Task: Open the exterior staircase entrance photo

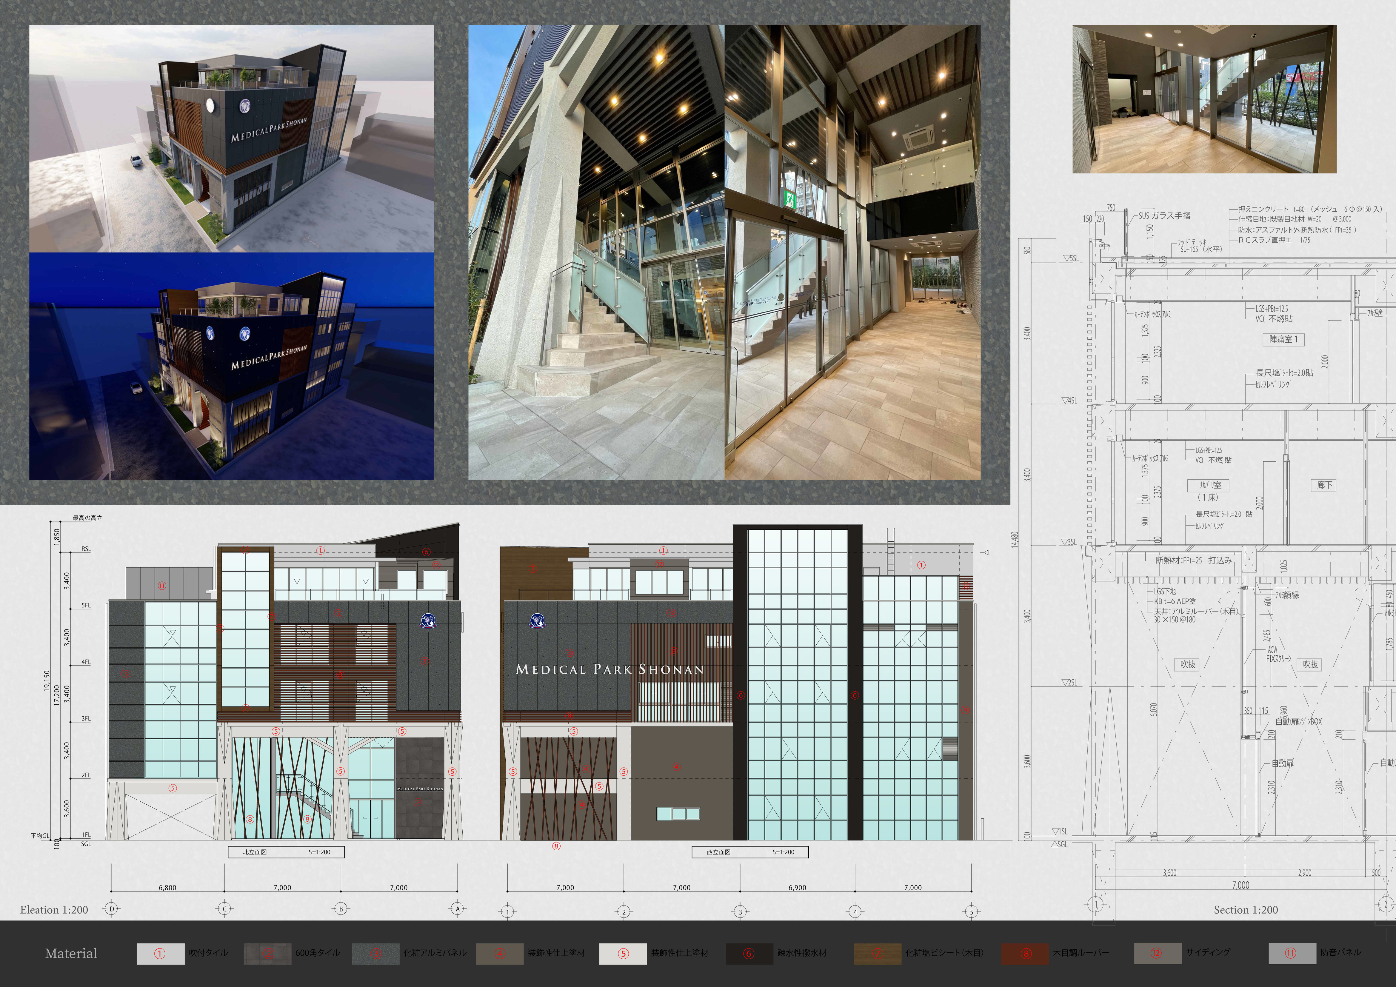Action: [x=596, y=252]
